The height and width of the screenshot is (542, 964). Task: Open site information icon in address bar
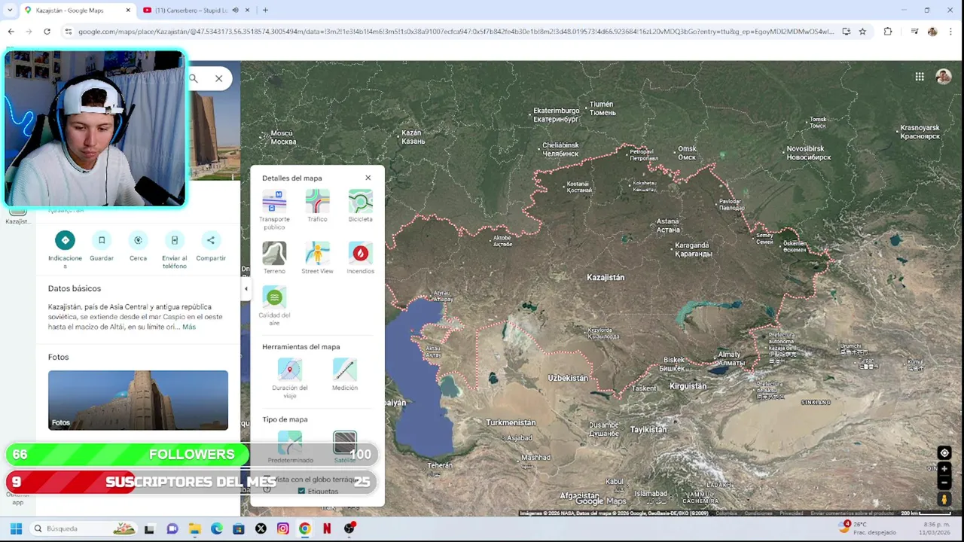pos(69,32)
